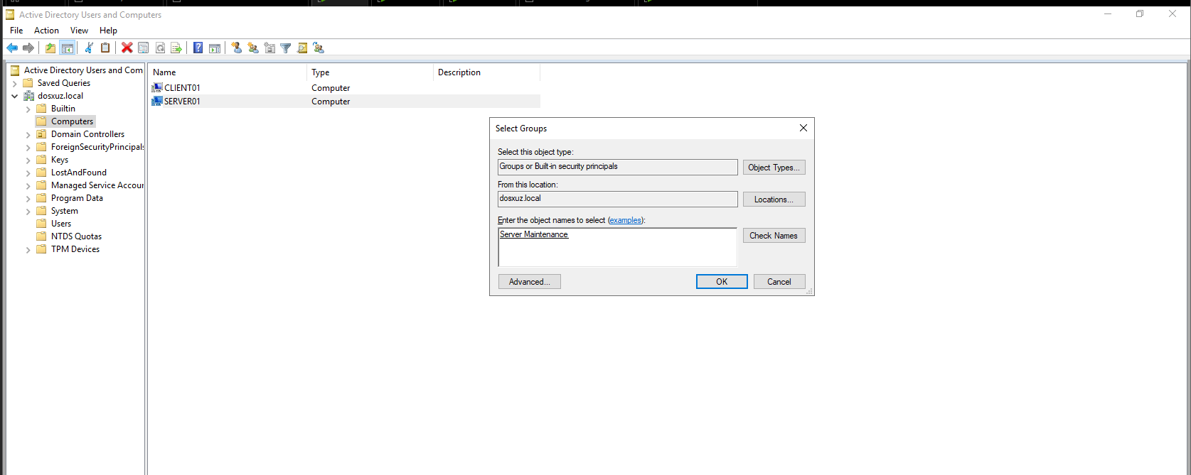Open Object Types selection
1191x475 pixels.
point(774,168)
